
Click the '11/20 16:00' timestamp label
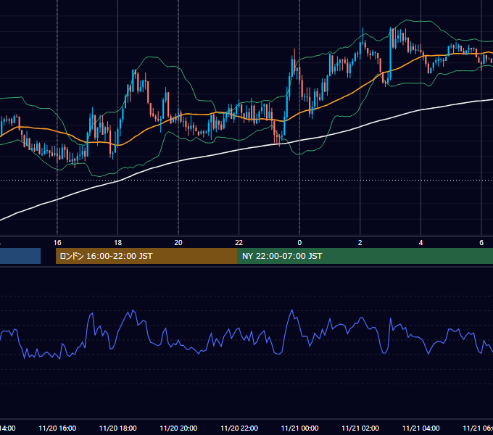[x=57, y=428]
